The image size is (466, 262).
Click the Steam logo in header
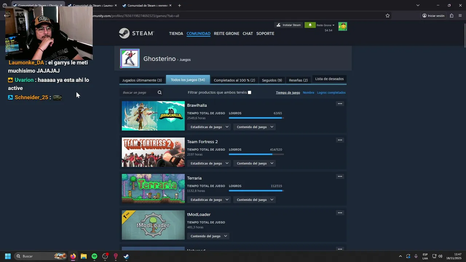click(137, 33)
